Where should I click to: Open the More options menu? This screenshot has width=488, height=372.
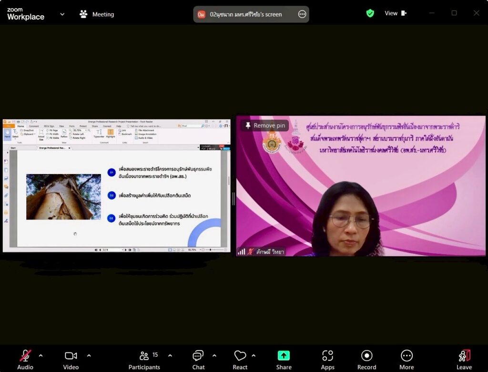[x=407, y=360]
